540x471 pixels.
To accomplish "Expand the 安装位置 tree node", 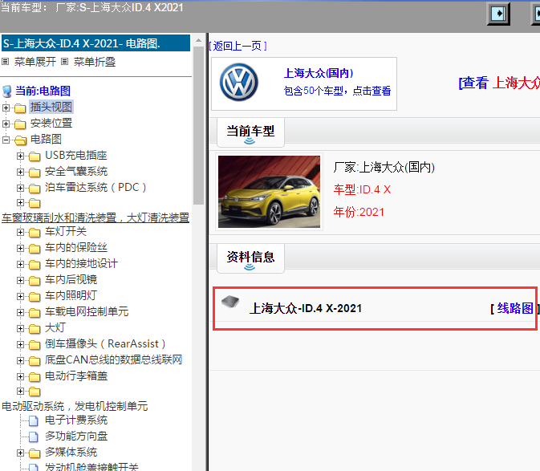I will tap(6, 124).
